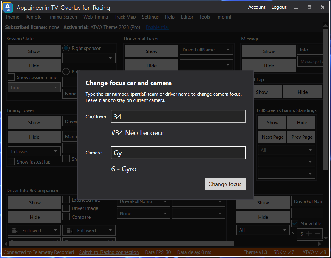Show the Session State overlay

pyautogui.click(x=34, y=51)
